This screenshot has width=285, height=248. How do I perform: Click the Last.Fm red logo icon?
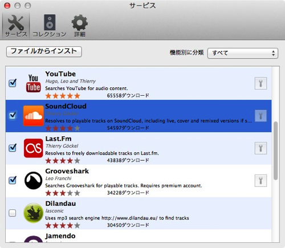(x=34, y=148)
